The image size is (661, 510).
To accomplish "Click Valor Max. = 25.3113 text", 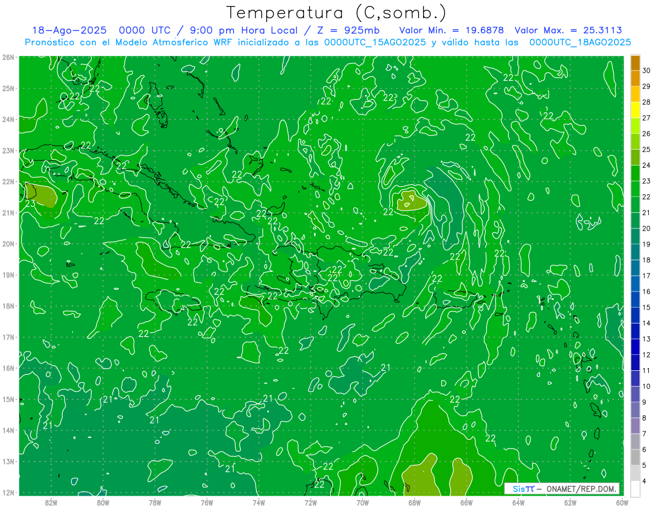I will (x=568, y=31).
